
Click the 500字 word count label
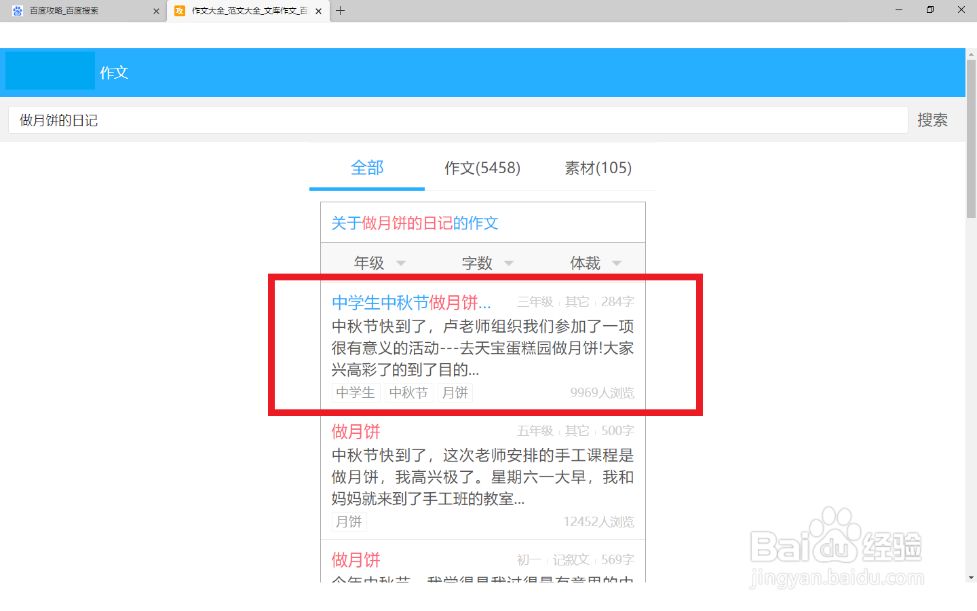click(x=618, y=430)
